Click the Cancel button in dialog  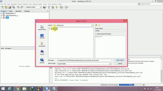click(x=120, y=63)
